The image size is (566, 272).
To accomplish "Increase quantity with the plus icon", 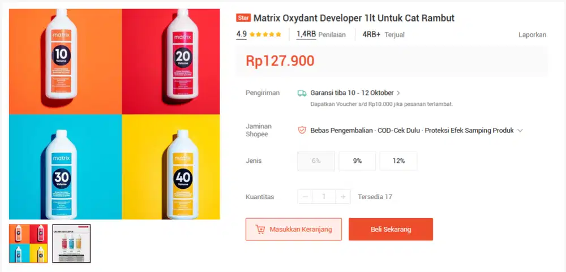I will [343, 197].
